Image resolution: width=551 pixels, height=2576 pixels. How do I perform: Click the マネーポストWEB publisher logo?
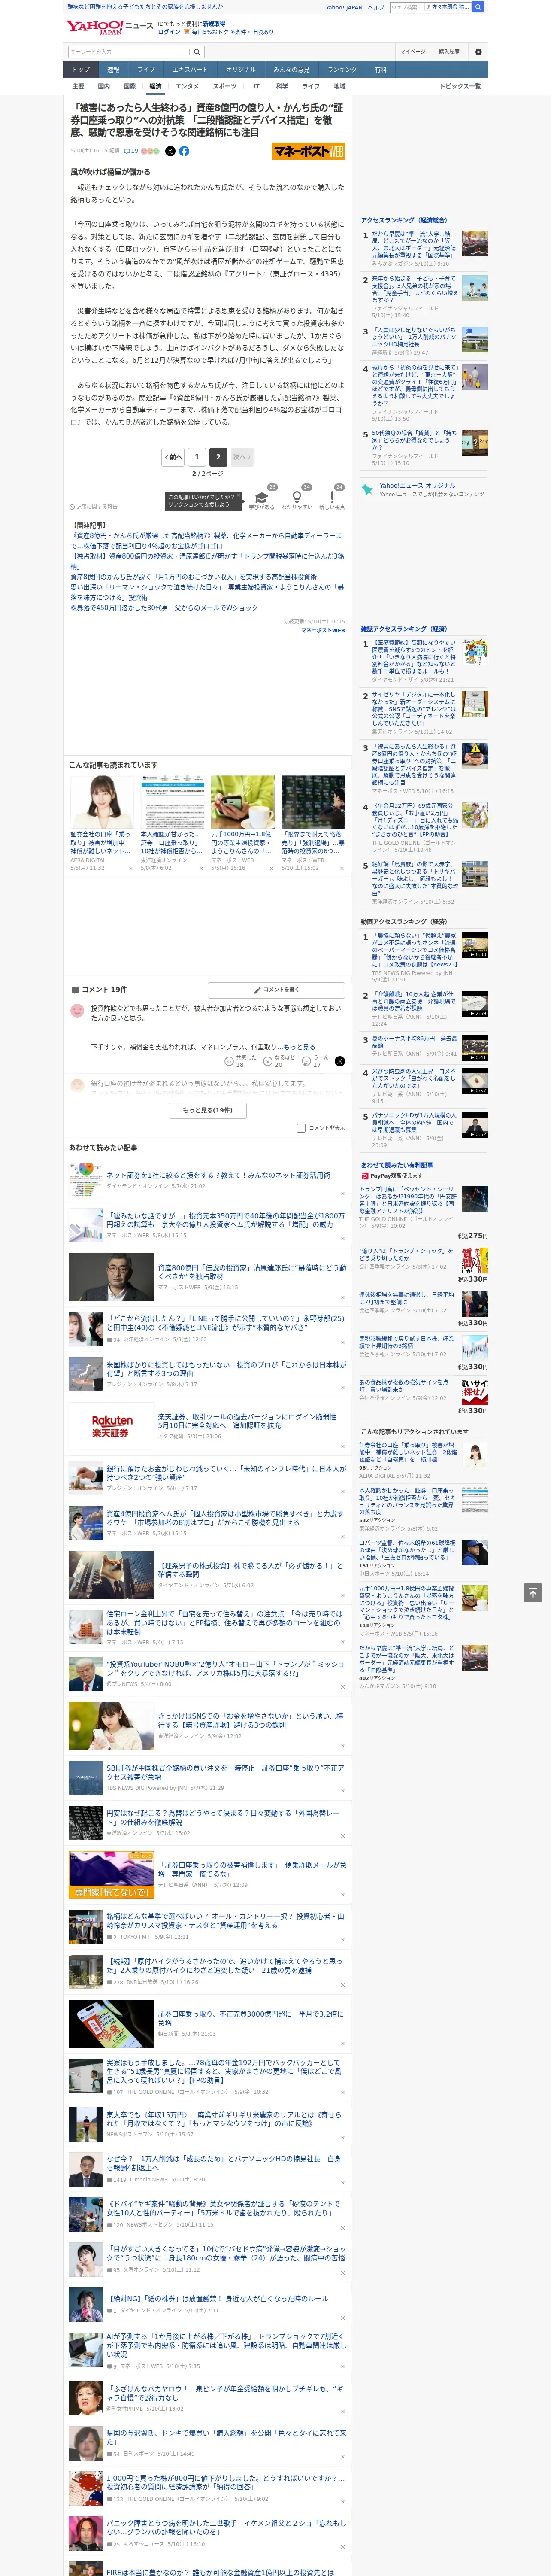[x=308, y=151]
